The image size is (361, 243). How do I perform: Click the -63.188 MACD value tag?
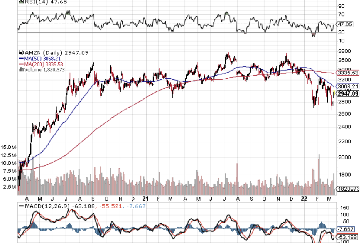pyautogui.click(x=346, y=237)
